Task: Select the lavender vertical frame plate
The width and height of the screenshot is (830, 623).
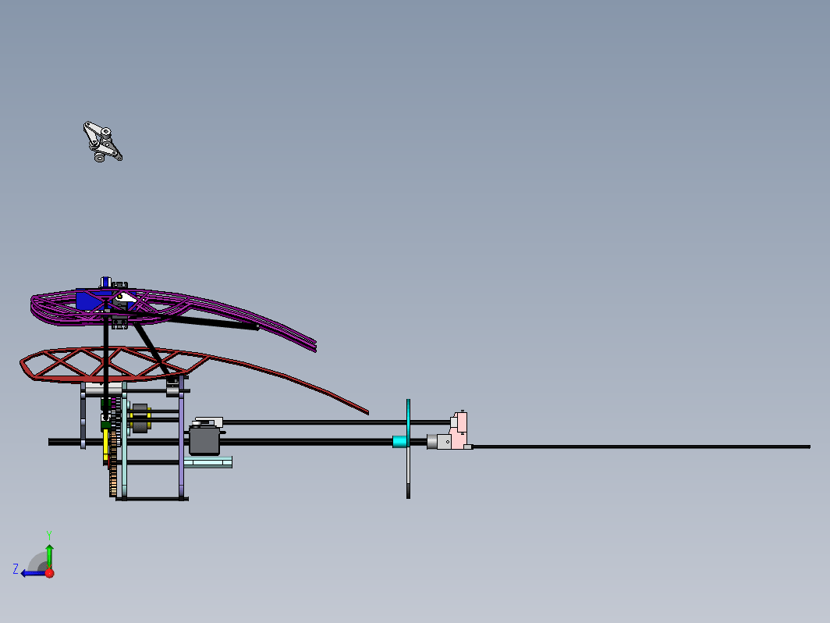Action: click(182, 437)
